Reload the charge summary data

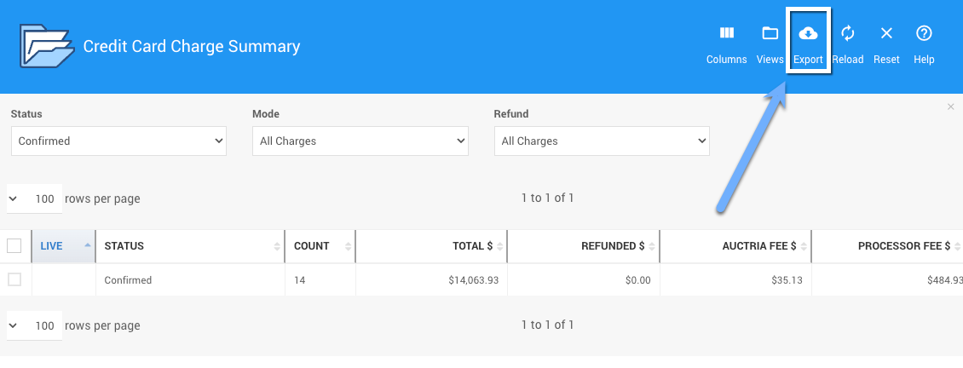(x=847, y=34)
